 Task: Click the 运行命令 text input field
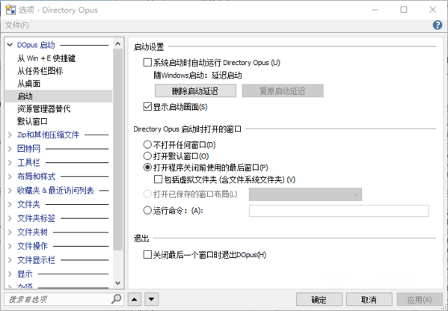[x=339, y=211]
